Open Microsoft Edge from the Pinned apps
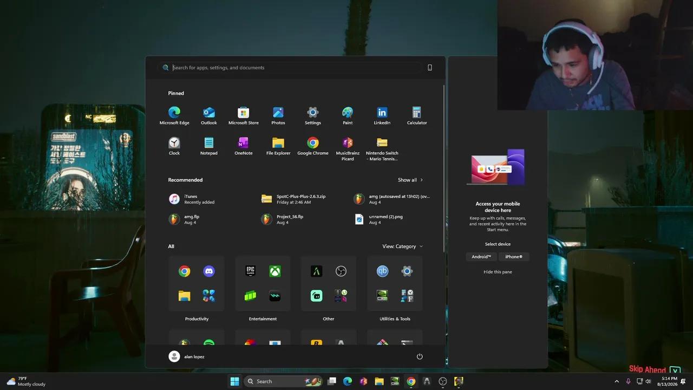 tap(174, 116)
